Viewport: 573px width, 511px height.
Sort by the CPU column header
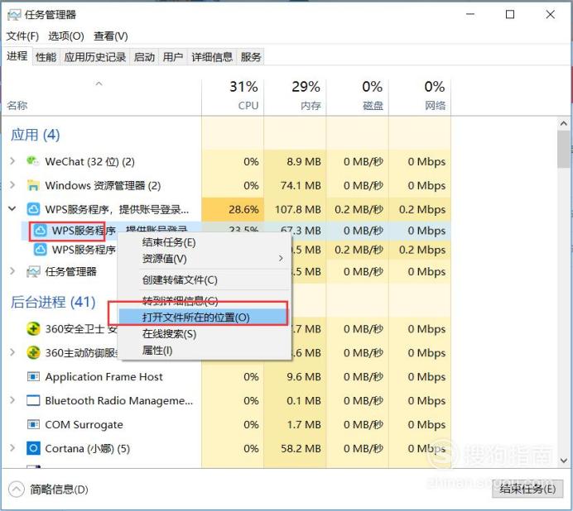pyautogui.click(x=233, y=96)
